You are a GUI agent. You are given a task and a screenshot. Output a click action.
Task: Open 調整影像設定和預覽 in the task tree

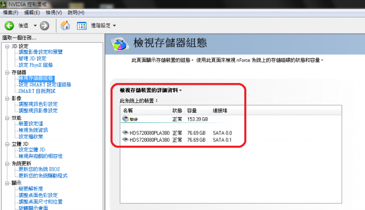point(40,52)
